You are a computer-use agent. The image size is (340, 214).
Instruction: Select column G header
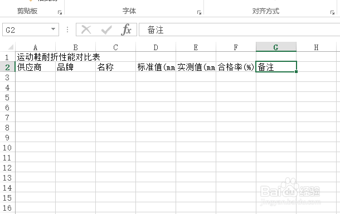tap(276, 47)
